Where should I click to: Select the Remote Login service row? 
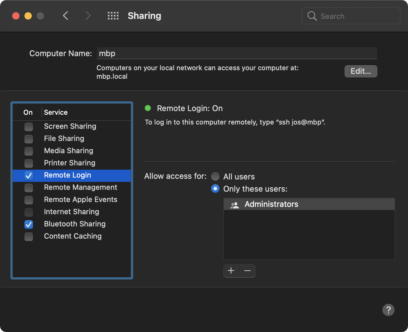coord(72,175)
